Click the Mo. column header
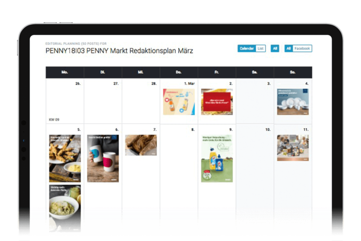 pyautogui.click(x=65, y=72)
